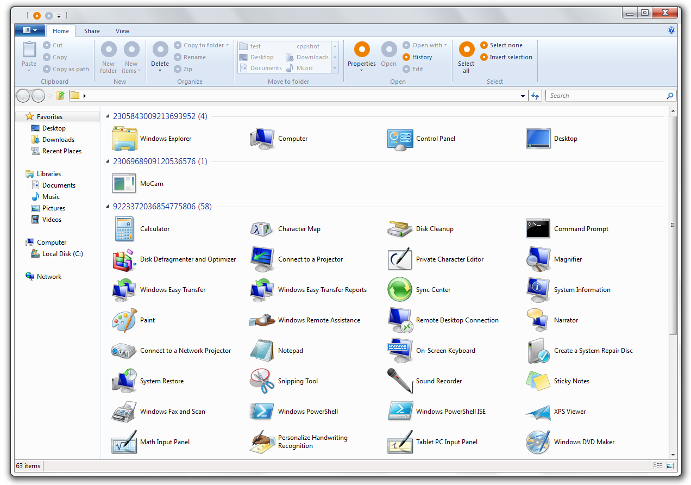Click Invert selection in the ribbon
The height and width of the screenshot is (485, 691).
coord(506,57)
